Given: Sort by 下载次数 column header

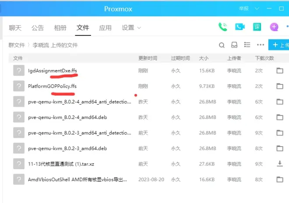Looking at the screenshot, I should [x=264, y=58].
